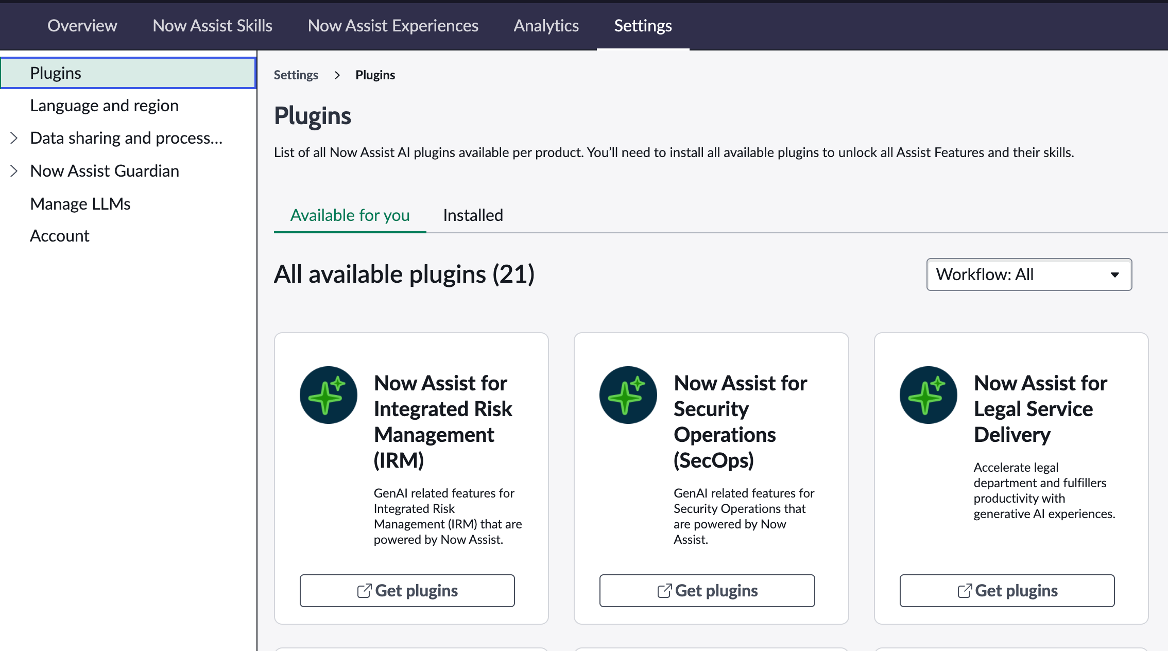Open Data sharing and process settings
Screen dimensions: 1168x651
pyautogui.click(x=126, y=138)
